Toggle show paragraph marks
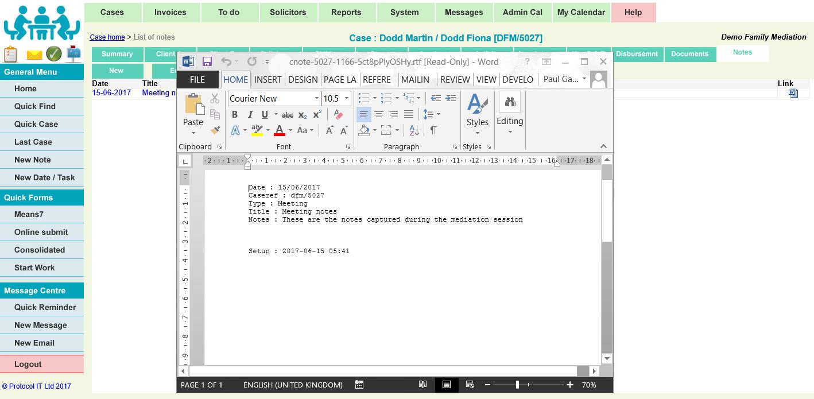Image resolution: width=814 pixels, height=399 pixels. (x=433, y=130)
